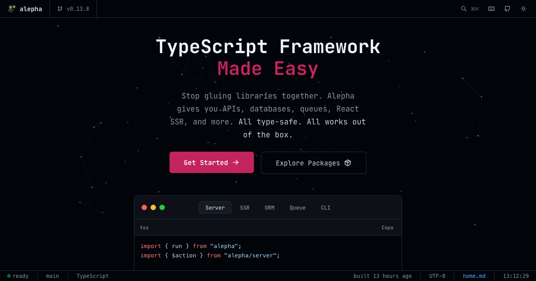Switch to the Queue code tab
The height and width of the screenshot is (281, 536).
[x=297, y=207]
